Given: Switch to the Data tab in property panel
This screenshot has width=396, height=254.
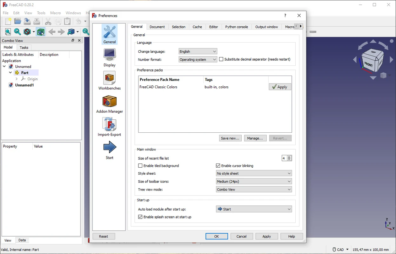Looking at the screenshot, I should (22, 240).
